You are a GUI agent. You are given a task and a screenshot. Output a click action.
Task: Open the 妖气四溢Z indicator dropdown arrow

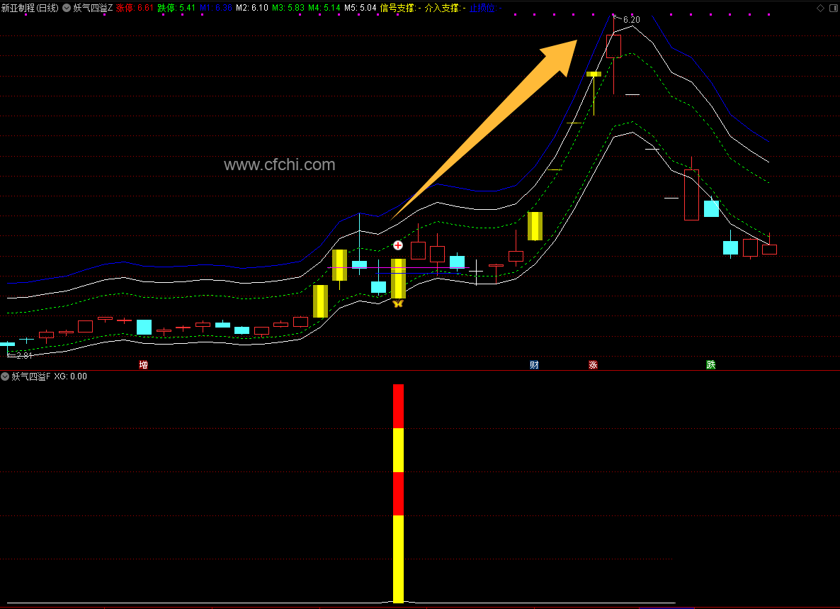click(67, 8)
